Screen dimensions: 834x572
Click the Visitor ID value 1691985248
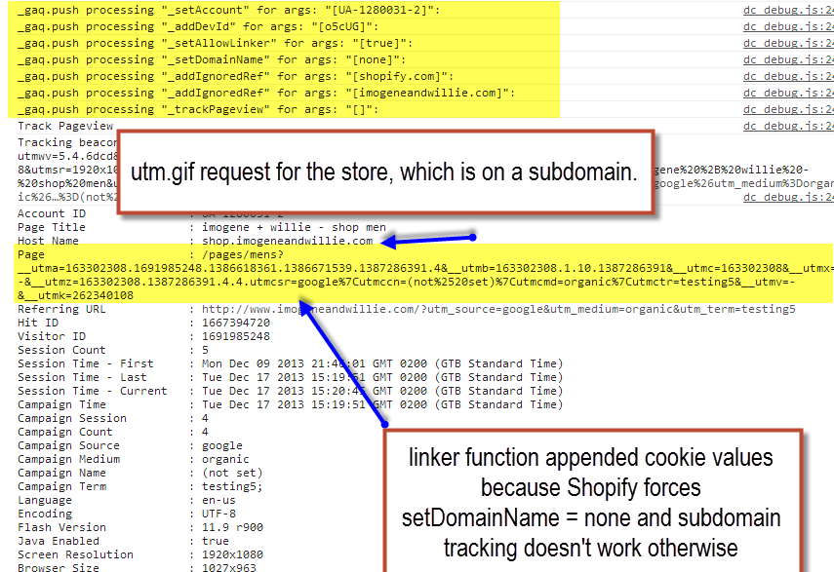point(236,337)
